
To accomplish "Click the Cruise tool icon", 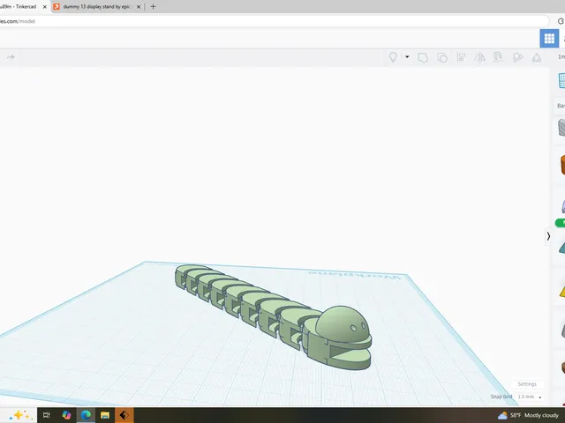I will coord(498,57).
